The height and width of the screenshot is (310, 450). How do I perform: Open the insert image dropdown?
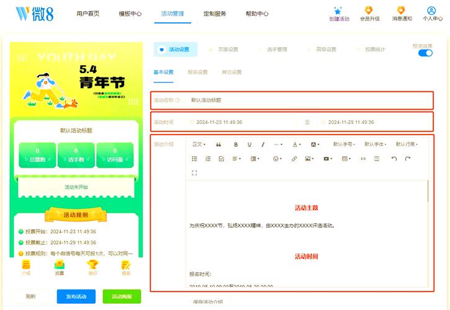click(309, 159)
